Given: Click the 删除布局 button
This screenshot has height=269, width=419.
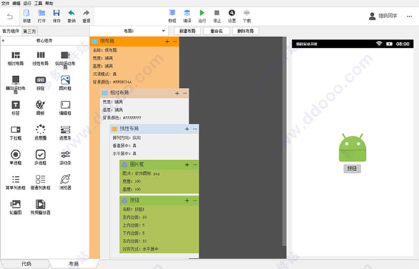Looking at the screenshot, I should pos(245,31).
